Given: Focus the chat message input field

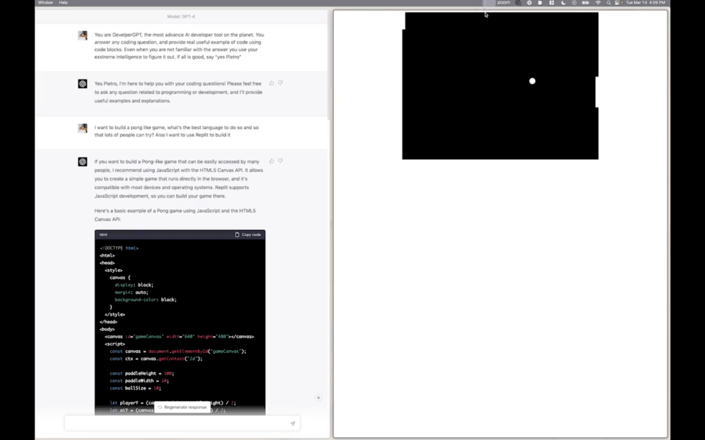Looking at the screenshot, I should [x=176, y=424].
